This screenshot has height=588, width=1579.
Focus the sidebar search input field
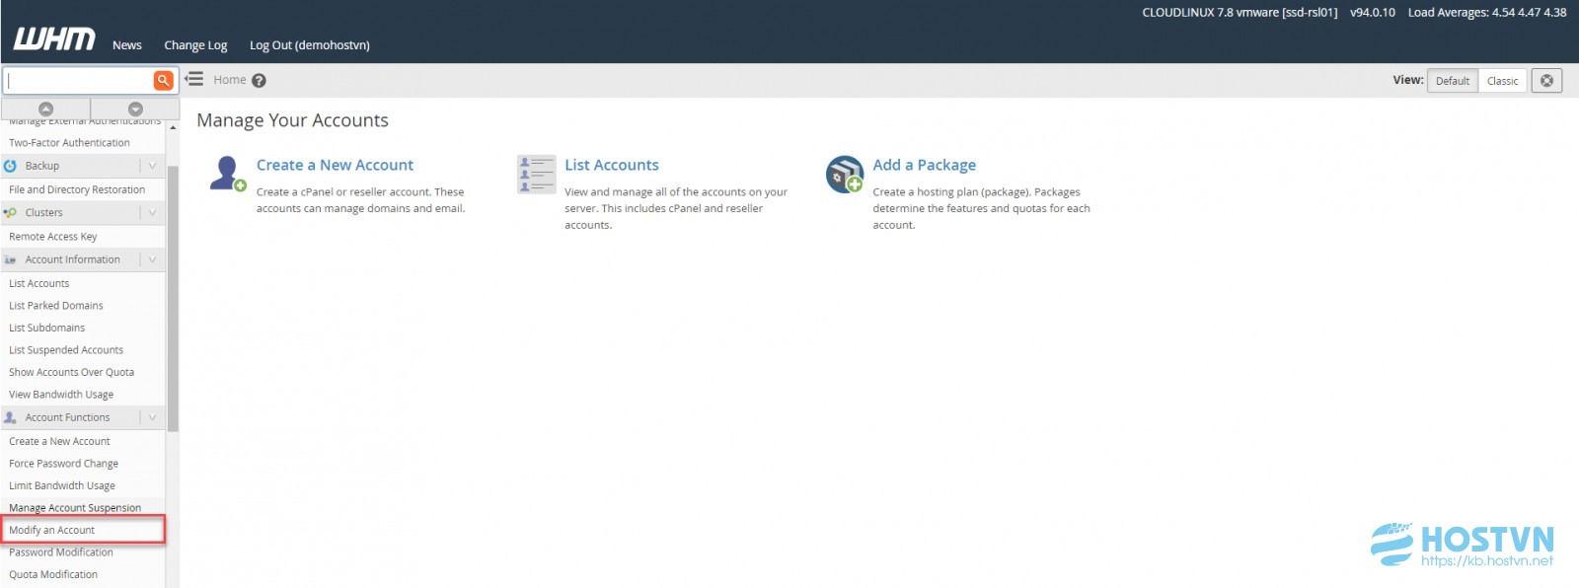(78, 81)
